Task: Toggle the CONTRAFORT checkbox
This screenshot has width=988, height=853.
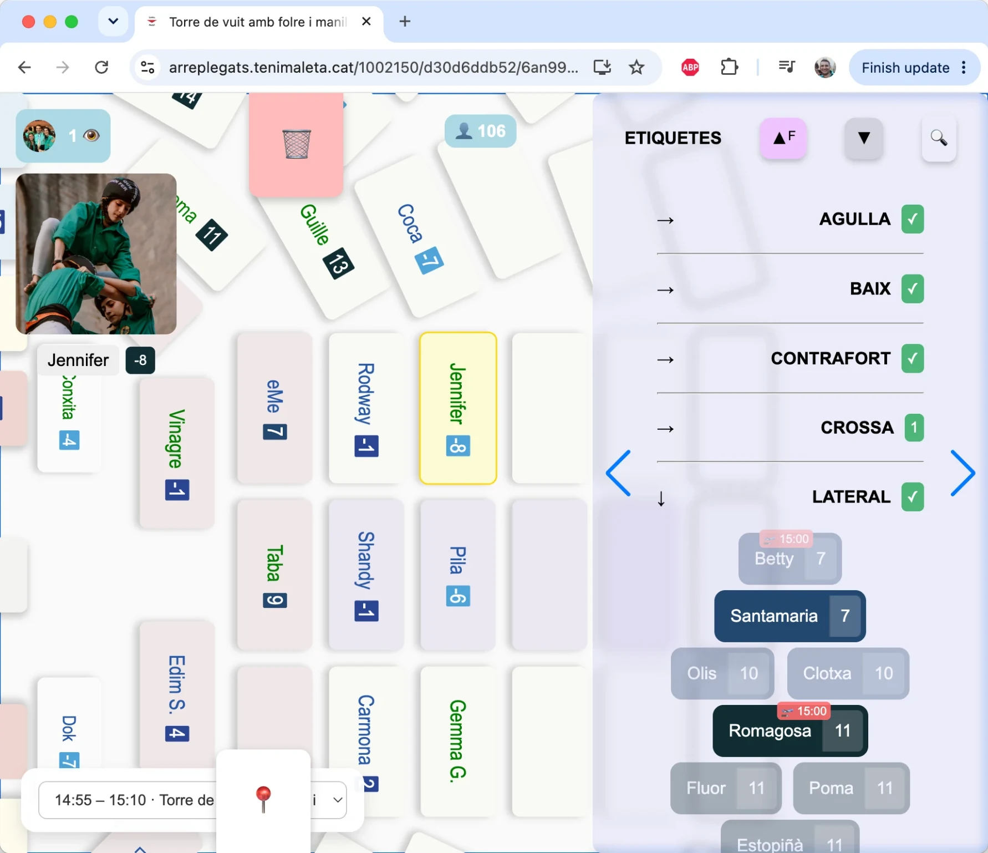Action: pyautogui.click(x=912, y=358)
